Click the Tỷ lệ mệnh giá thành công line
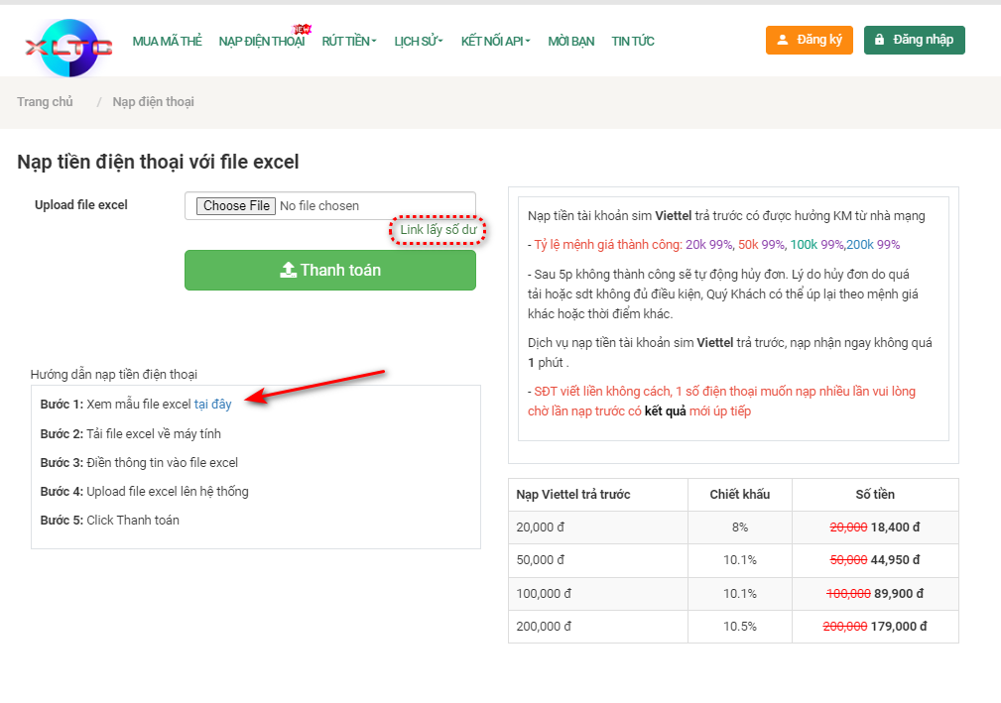The width and height of the screenshot is (1001, 703). pyautogui.click(x=713, y=245)
